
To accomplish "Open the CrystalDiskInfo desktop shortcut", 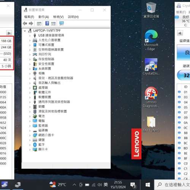I will [x=151, y=66].
